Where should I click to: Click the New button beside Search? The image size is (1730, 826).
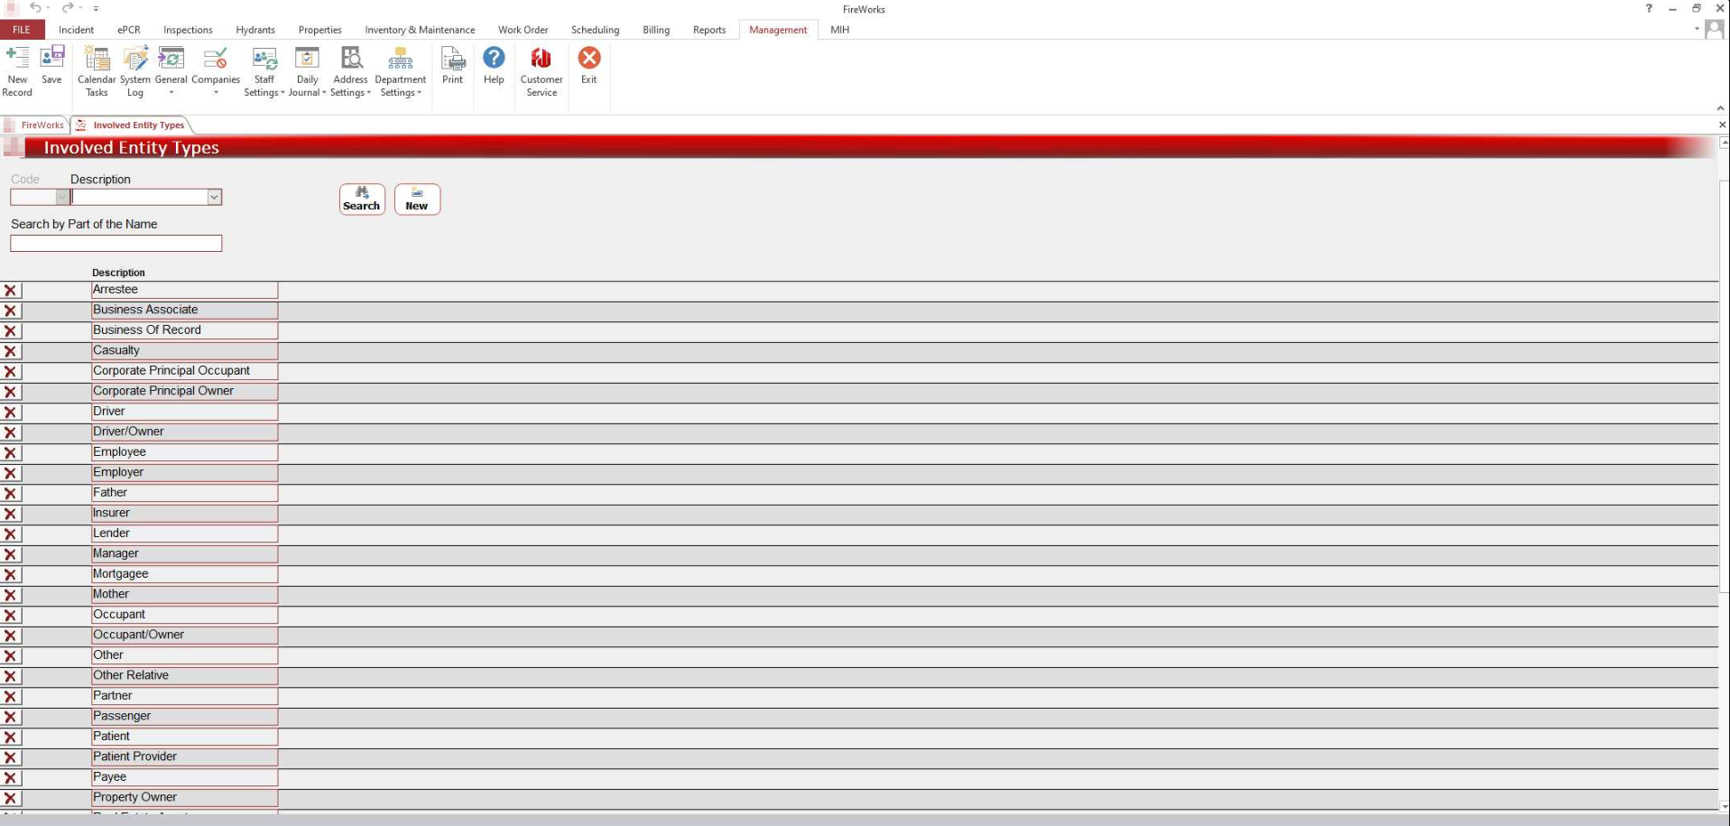(x=417, y=200)
